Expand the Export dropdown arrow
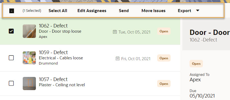This screenshot has width=230, height=100. (x=198, y=11)
